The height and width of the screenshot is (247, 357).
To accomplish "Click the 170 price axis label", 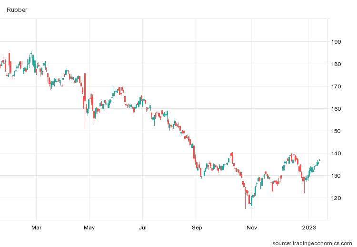I will (337, 86).
